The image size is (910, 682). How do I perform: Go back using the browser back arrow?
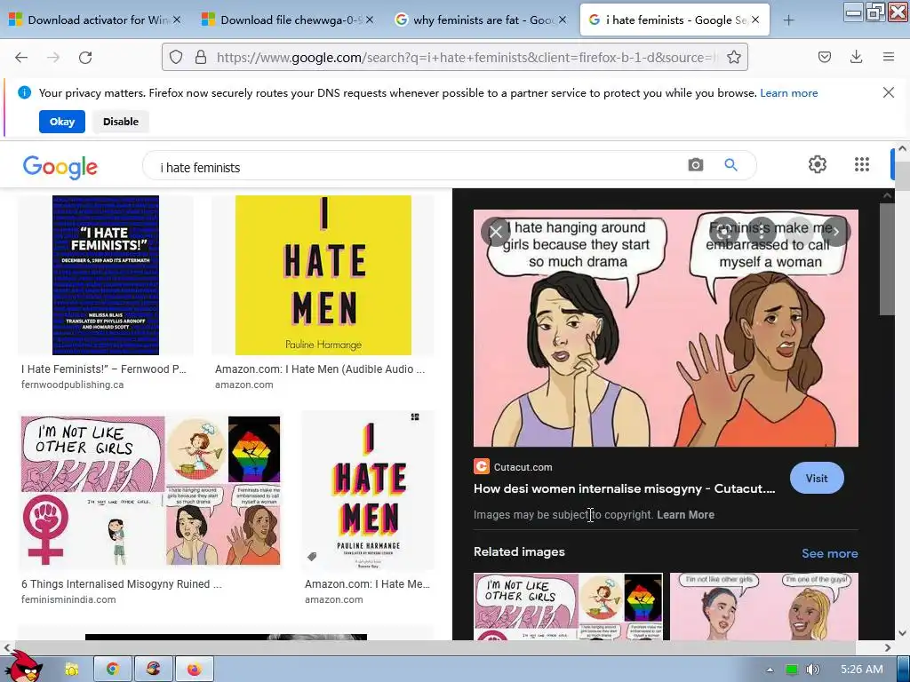click(x=21, y=58)
